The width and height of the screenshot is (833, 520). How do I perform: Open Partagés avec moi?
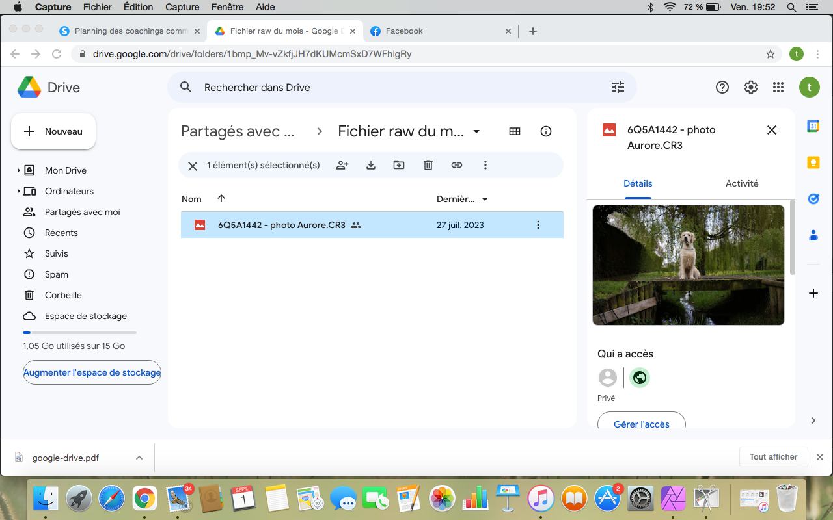click(x=82, y=212)
